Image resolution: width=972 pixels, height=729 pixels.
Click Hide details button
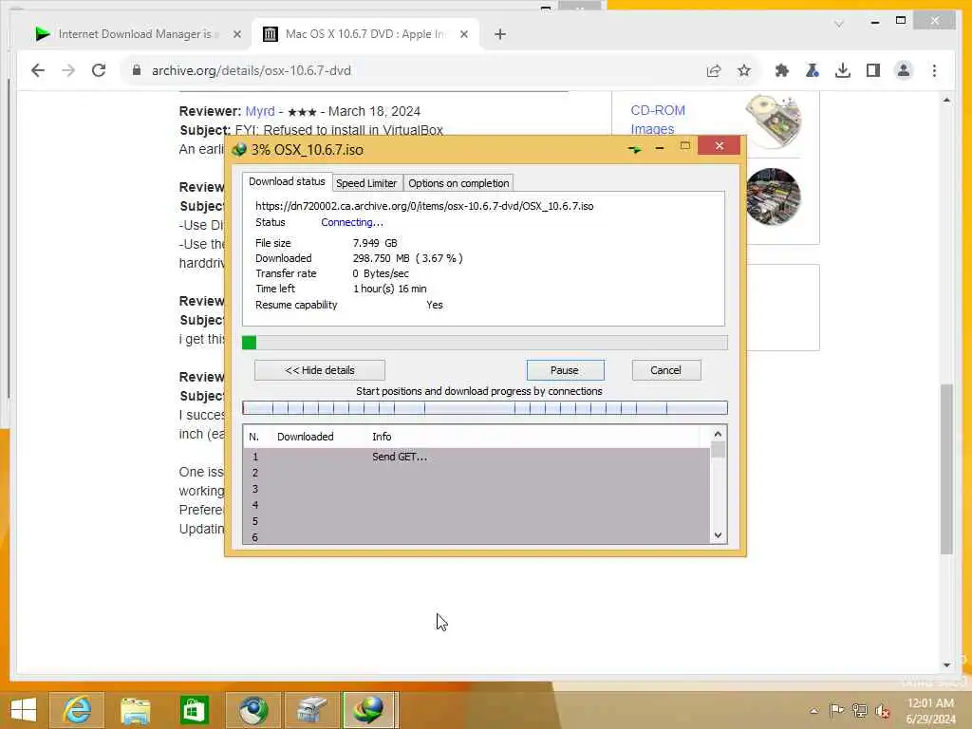pos(320,370)
